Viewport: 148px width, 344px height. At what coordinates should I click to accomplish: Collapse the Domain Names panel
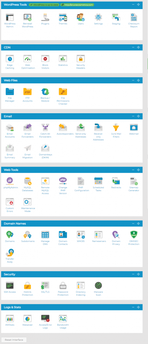click(133, 223)
